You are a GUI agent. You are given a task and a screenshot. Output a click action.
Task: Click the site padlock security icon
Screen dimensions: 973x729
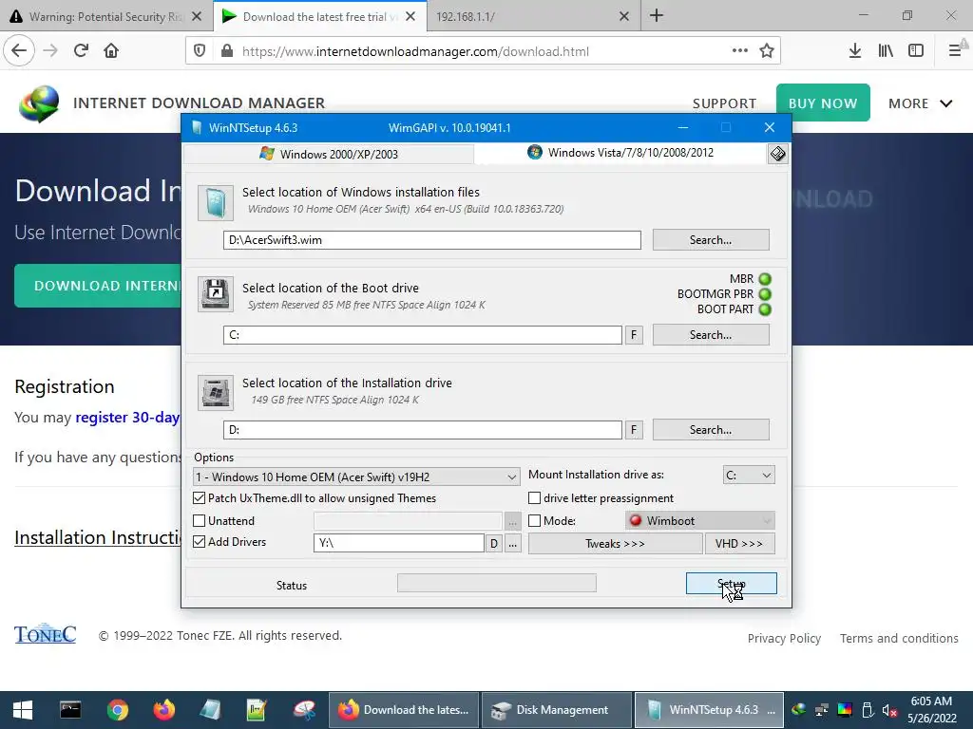(x=227, y=51)
